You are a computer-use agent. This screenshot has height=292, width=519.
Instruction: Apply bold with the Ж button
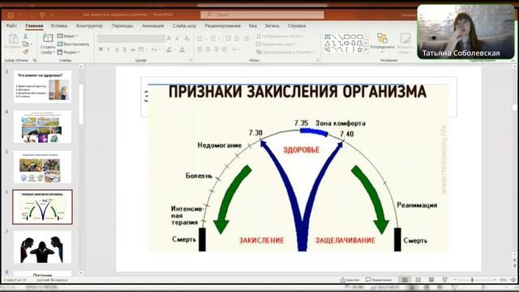pos(101,49)
